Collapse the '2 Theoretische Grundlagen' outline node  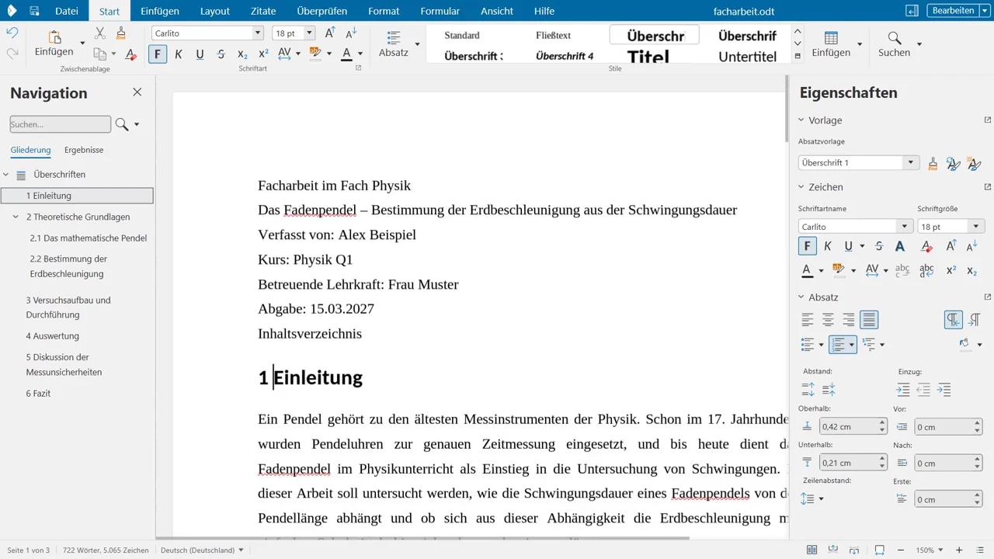pos(16,217)
